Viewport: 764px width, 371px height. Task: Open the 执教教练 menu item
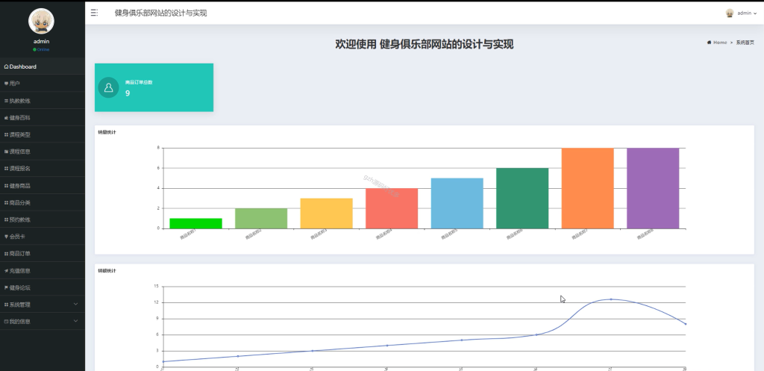click(43, 101)
